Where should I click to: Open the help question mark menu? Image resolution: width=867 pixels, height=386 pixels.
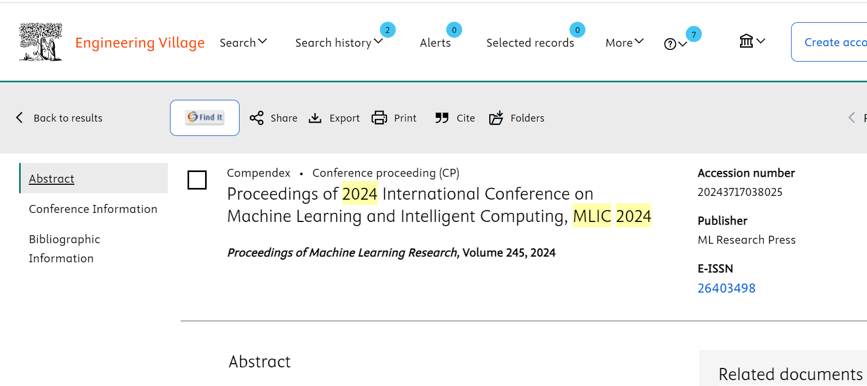click(x=675, y=44)
